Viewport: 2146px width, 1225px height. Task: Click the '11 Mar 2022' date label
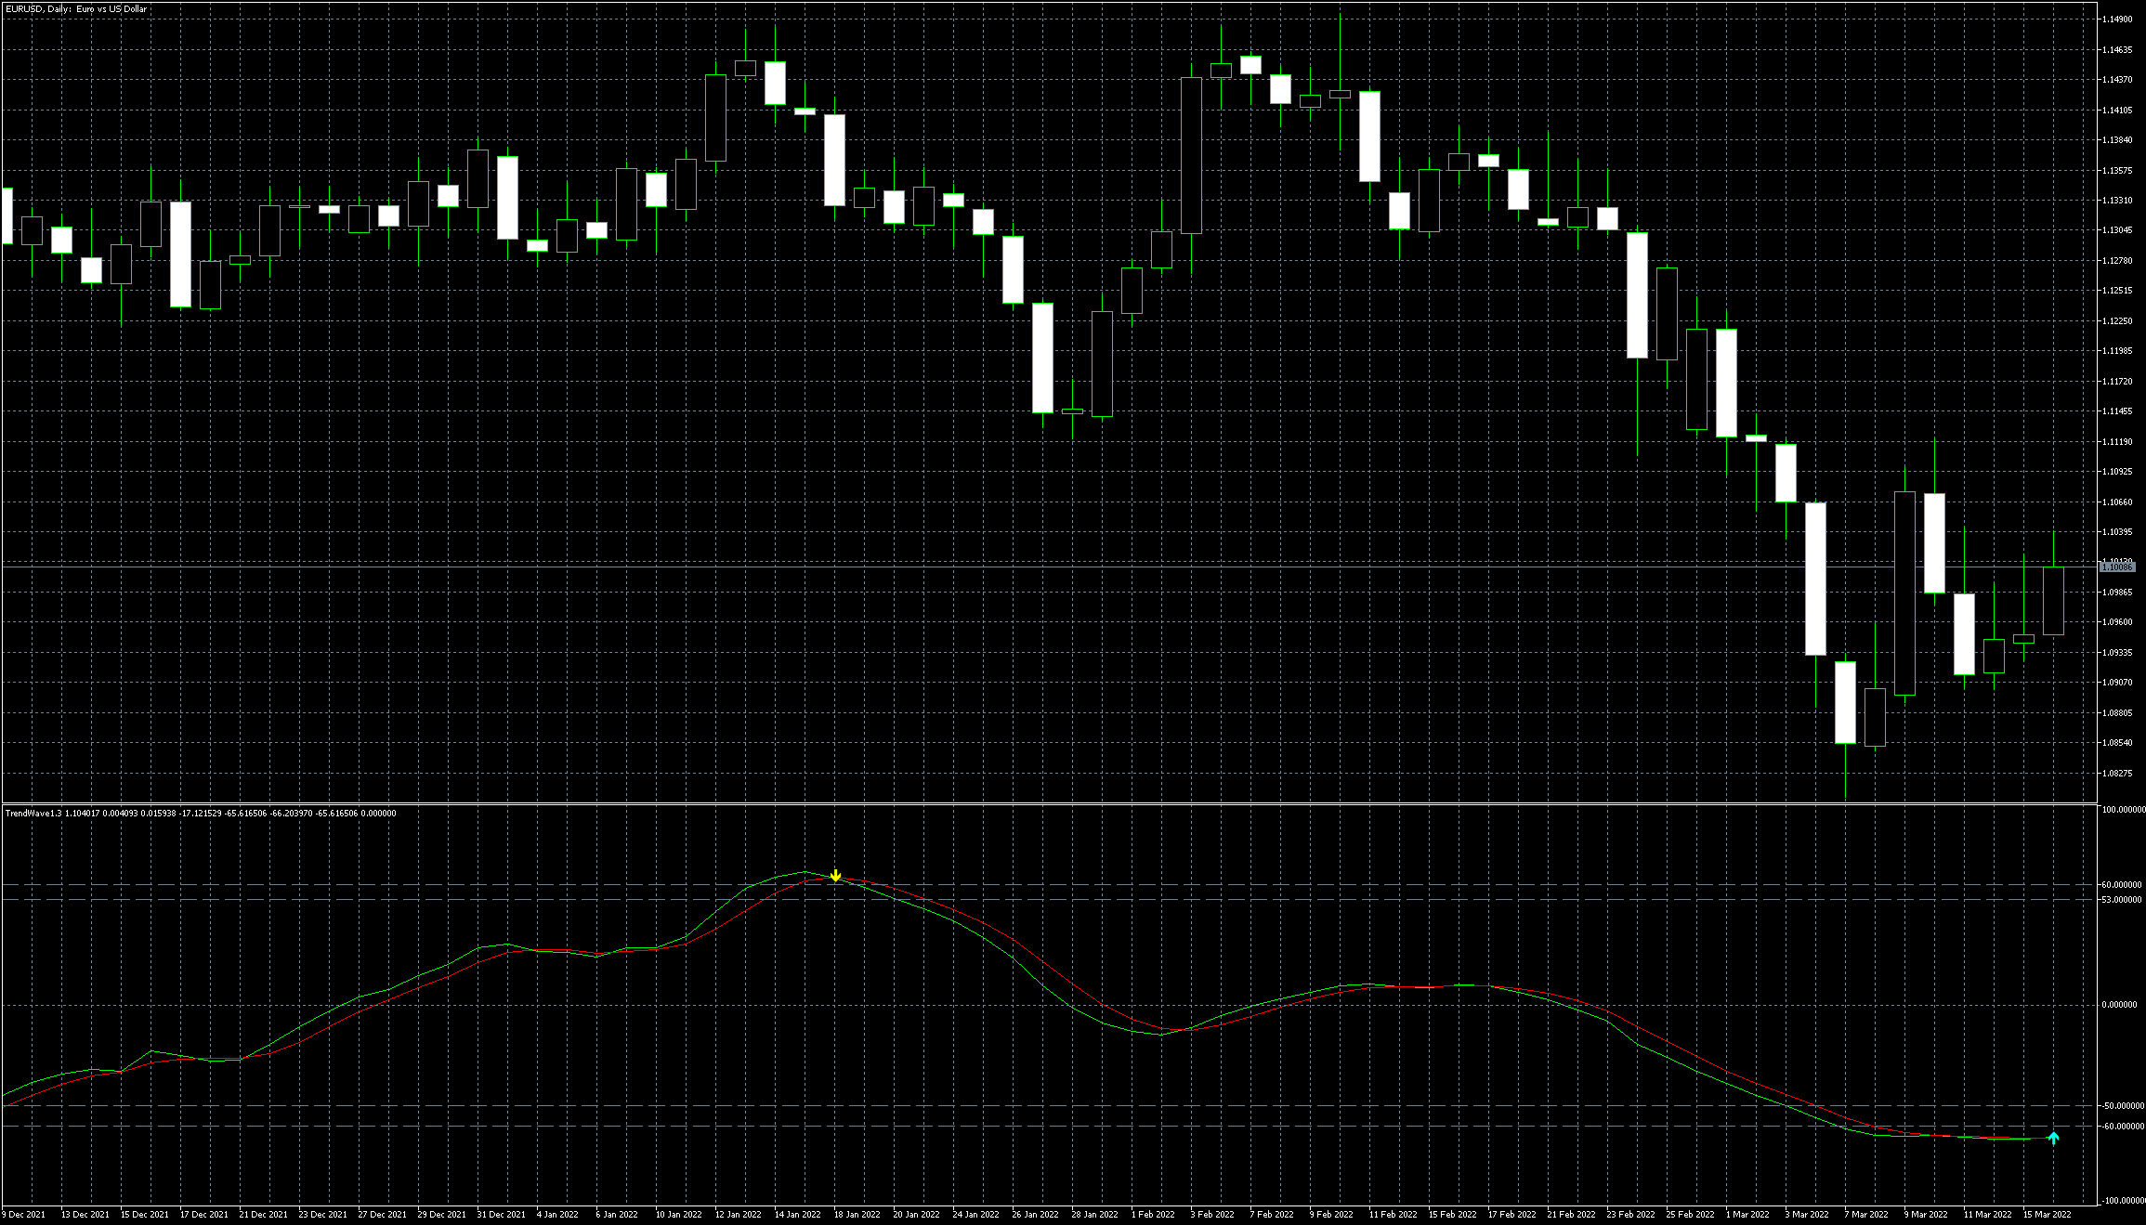[1987, 1215]
